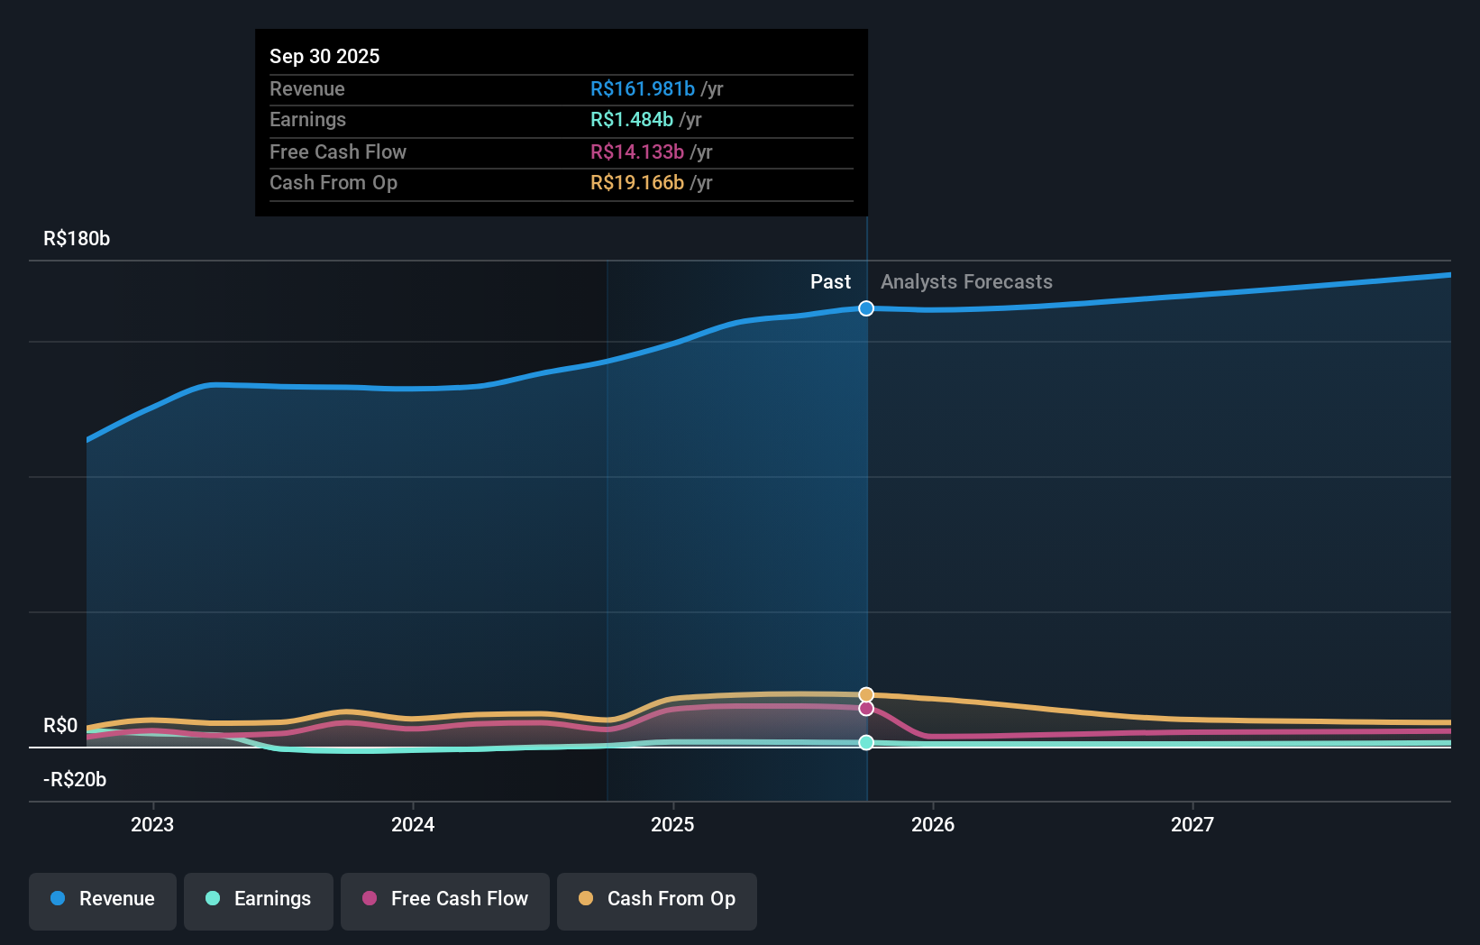The height and width of the screenshot is (945, 1480).
Task: Click the orange Cash From Op legend dot
Action: (x=586, y=899)
